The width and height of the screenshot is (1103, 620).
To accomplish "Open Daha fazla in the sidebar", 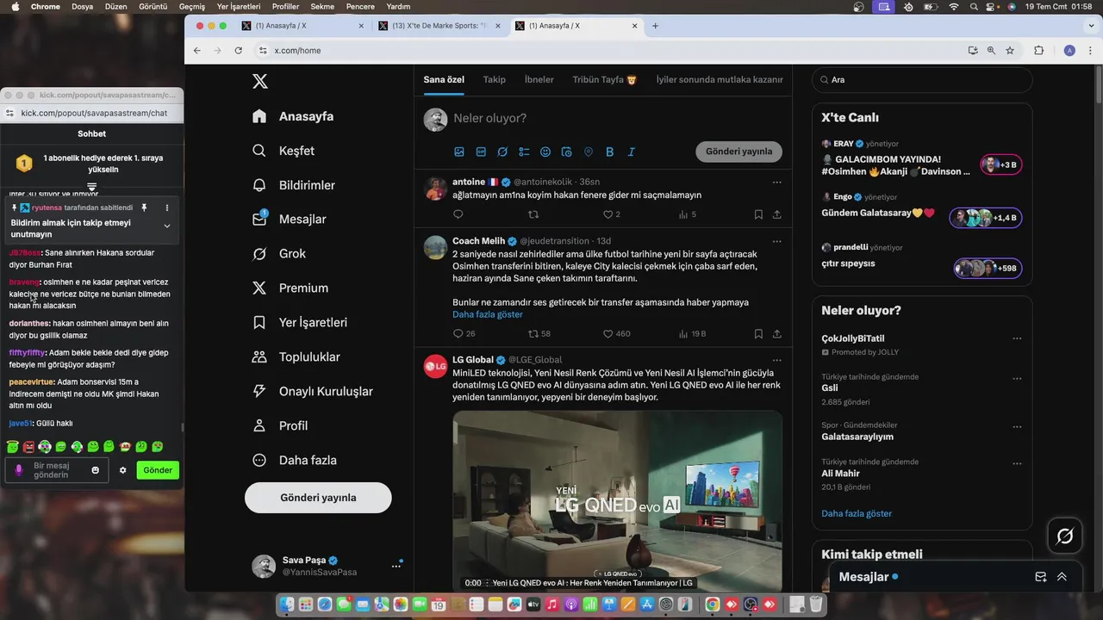I will point(294,461).
